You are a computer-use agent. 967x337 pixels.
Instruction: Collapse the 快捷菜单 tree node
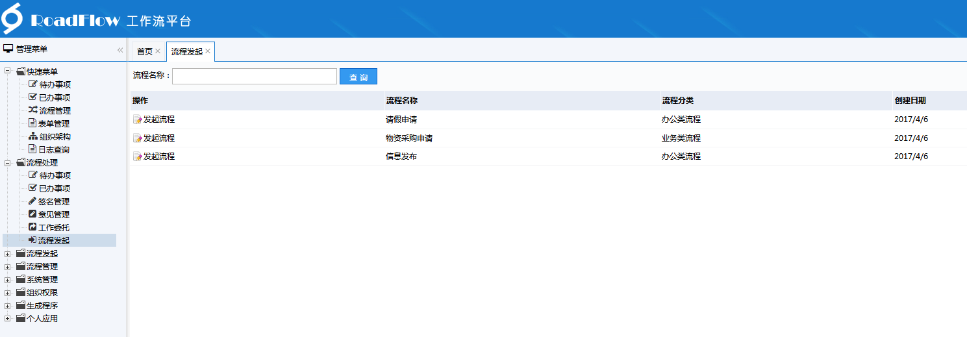tap(8, 71)
